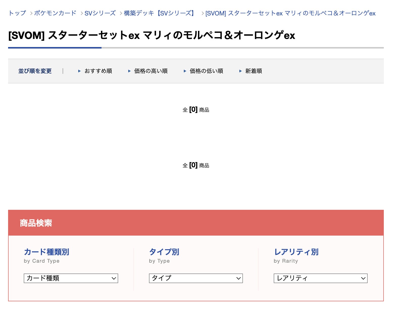Click the レアリティ別 heading
This screenshot has height=319, width=403.
coord(296,252)
